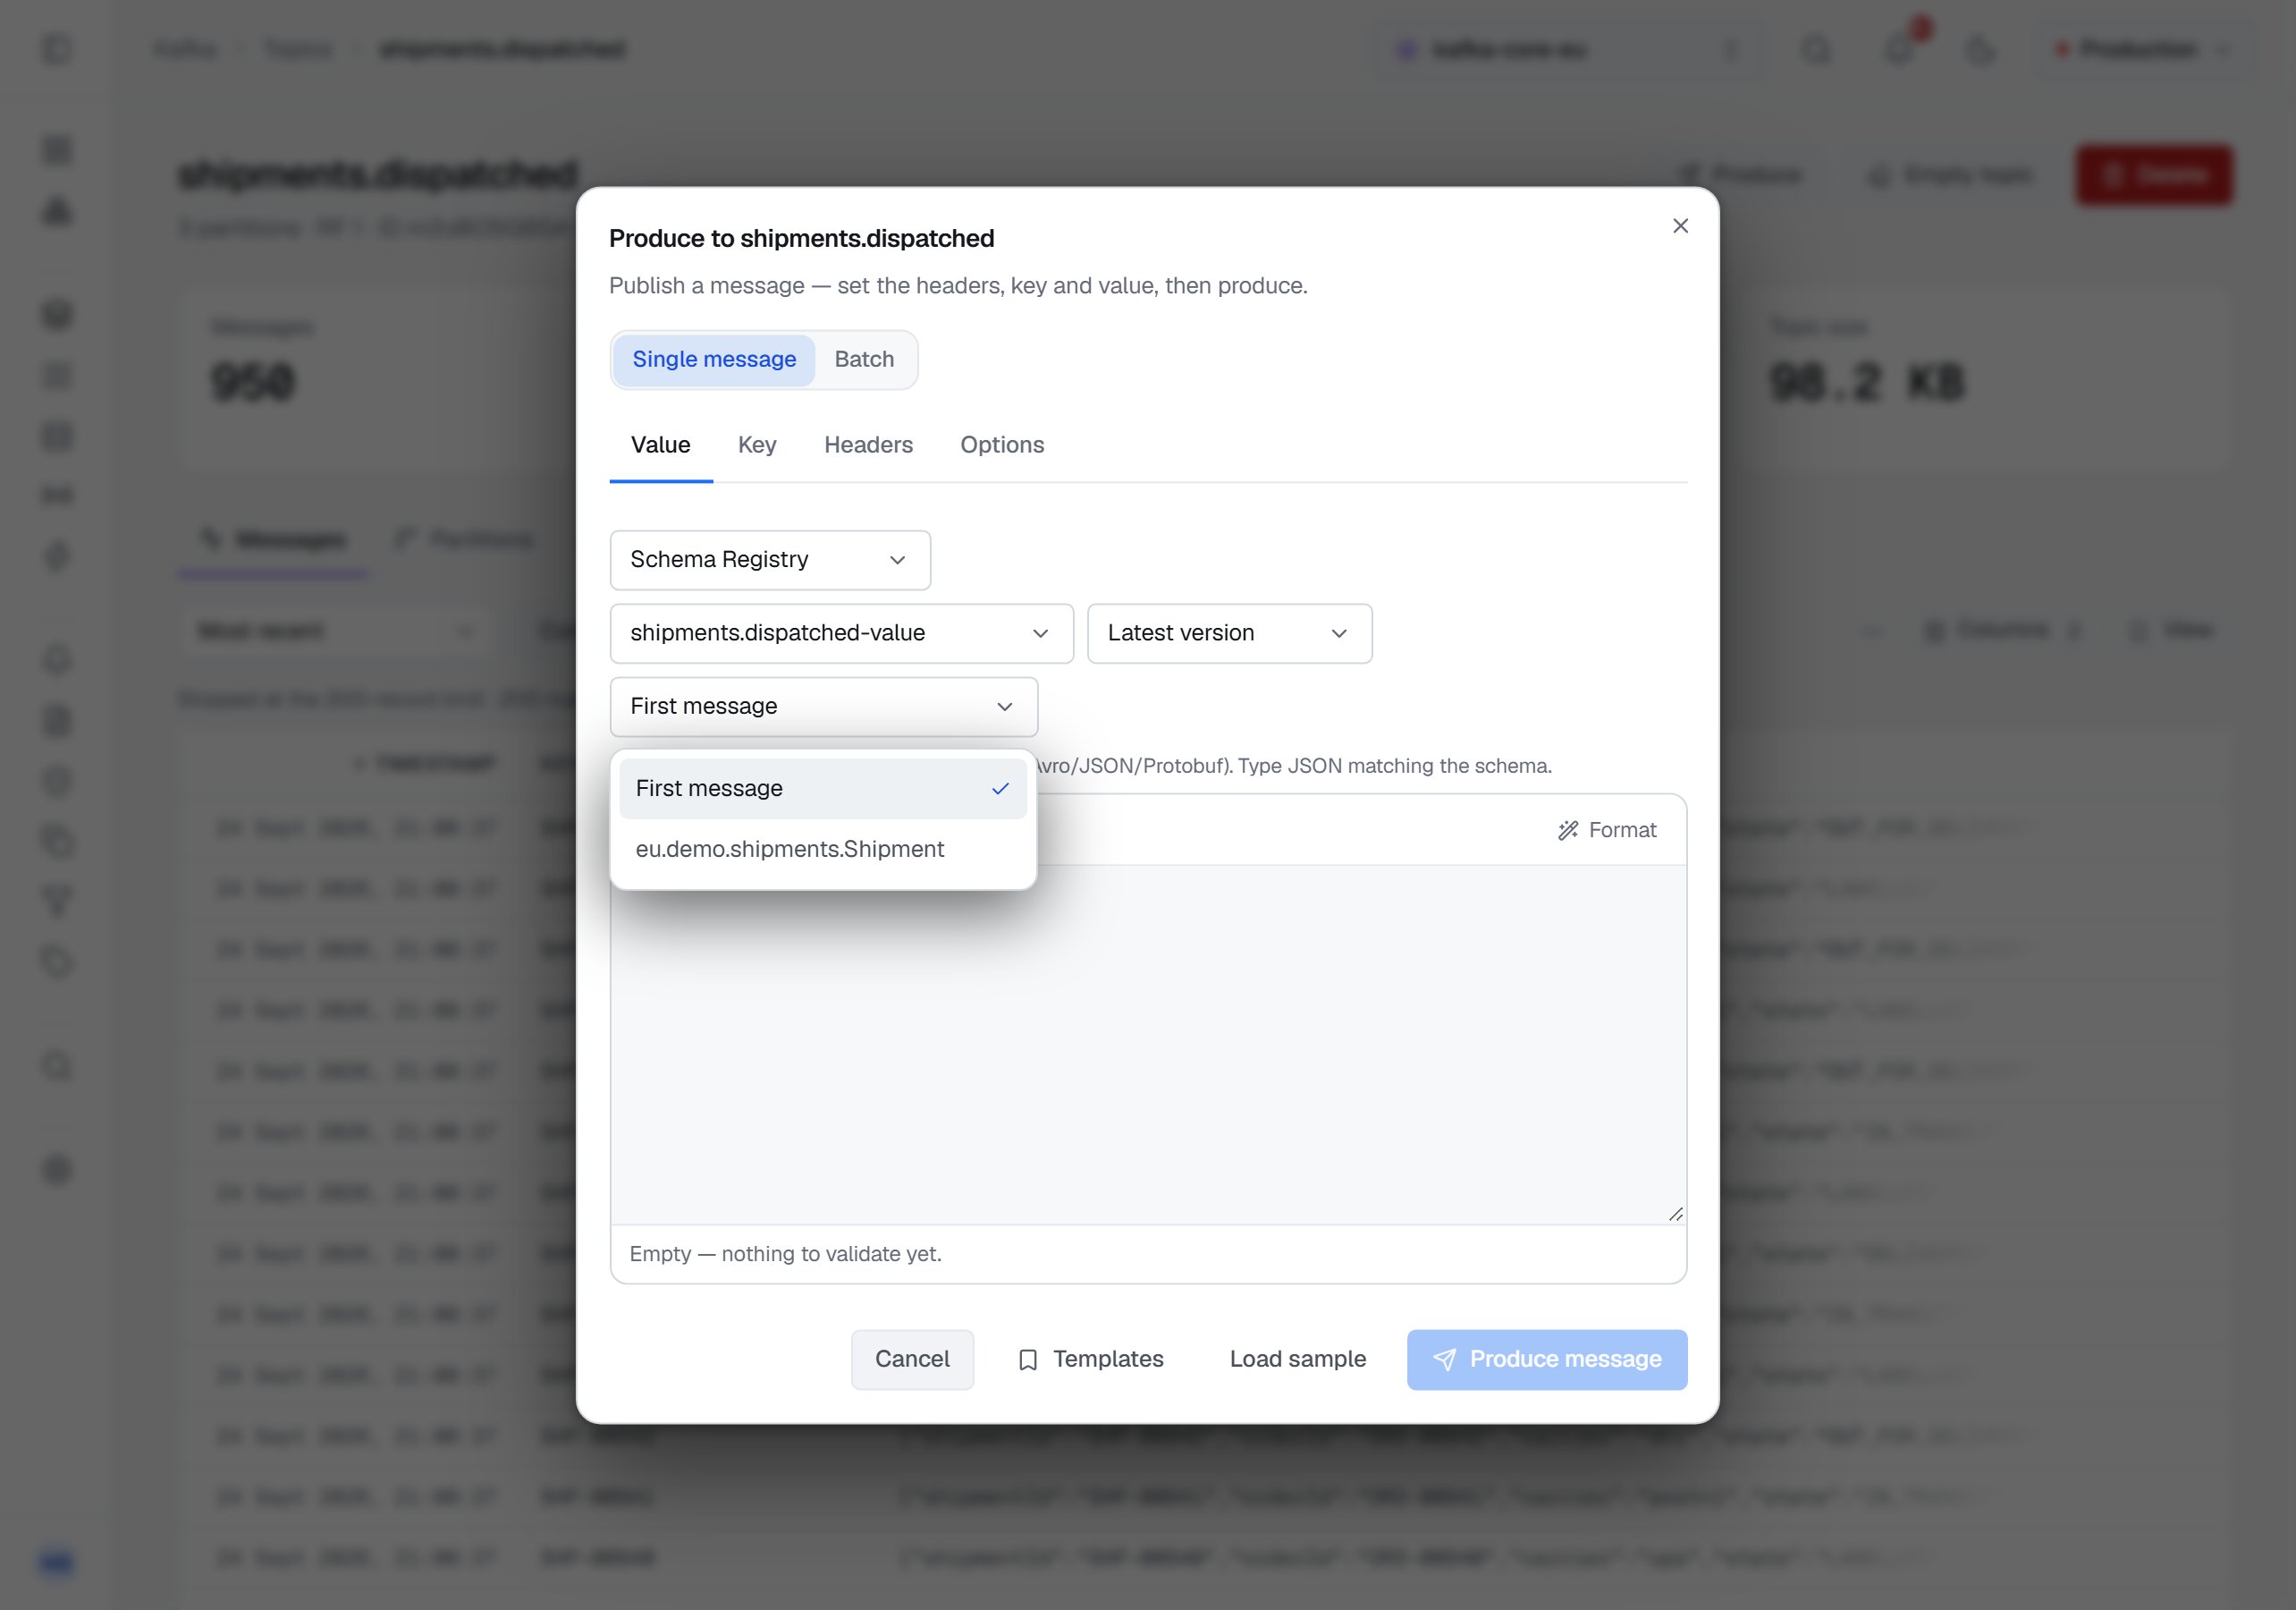This screenshot has width=2296, height=1610.
Task: Open the Value tab
Action: [x=660, y=445]
